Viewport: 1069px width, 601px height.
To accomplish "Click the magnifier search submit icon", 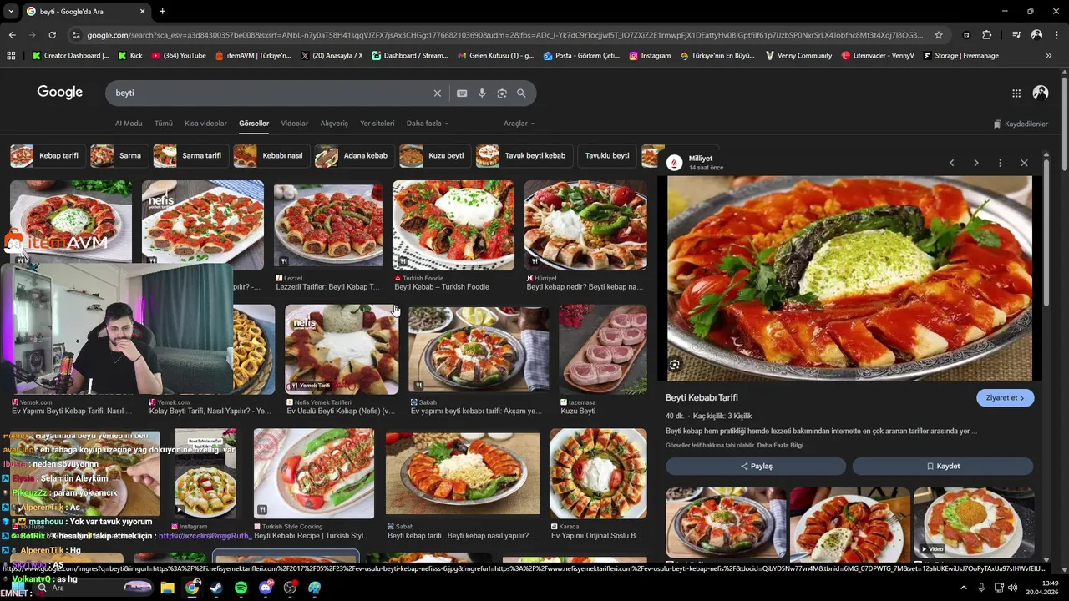I will (x=521, y=93).
